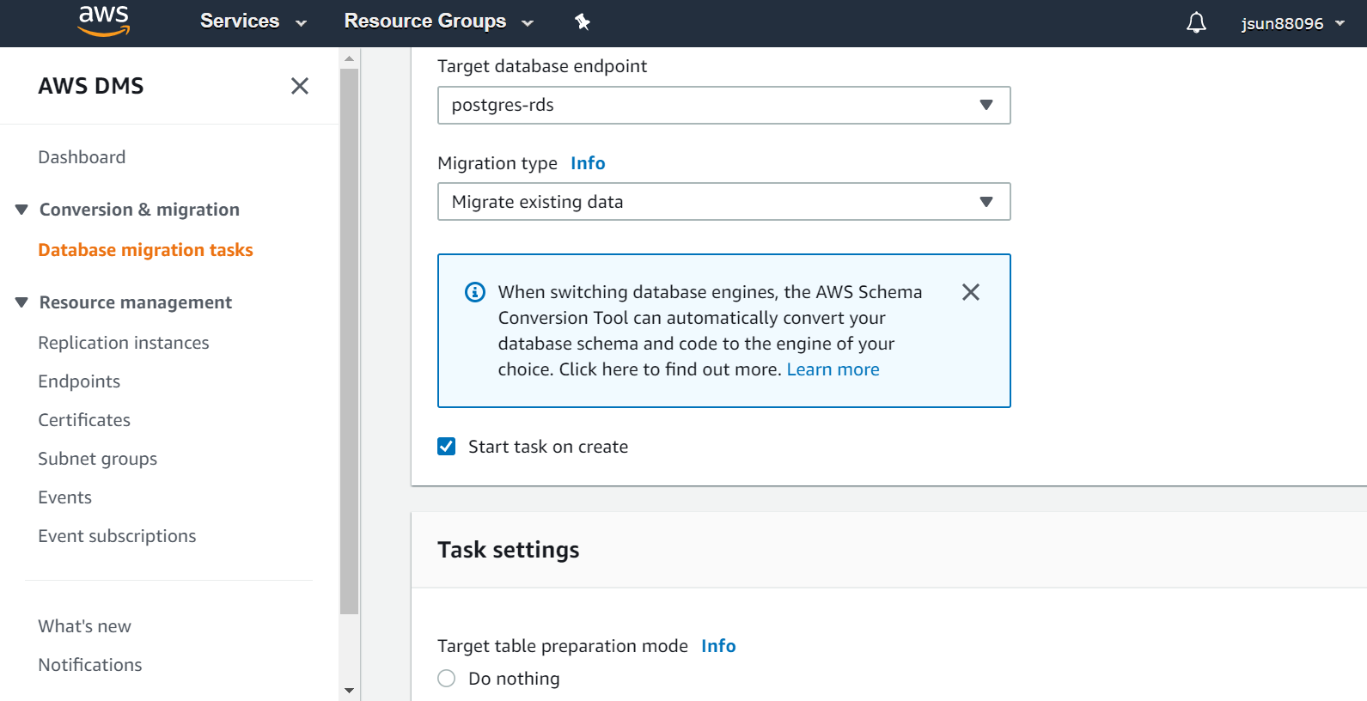Open the Services menu

(253, 21)
